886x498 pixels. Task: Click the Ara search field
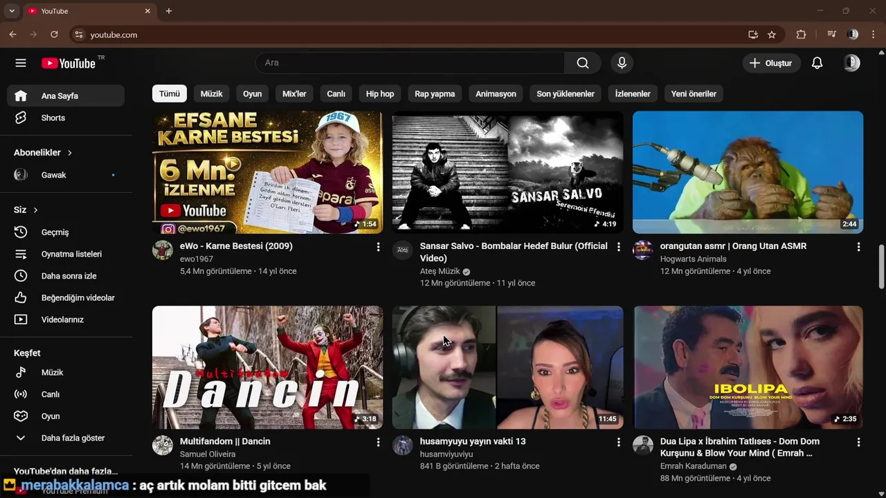tap(410, 63)
